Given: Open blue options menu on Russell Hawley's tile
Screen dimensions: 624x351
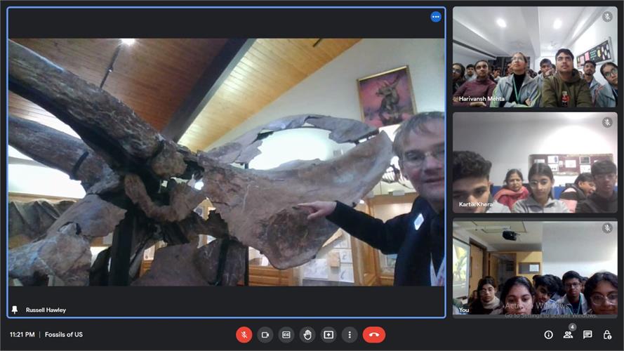Looking at the screenshot, I should click(x=436, y=17).
